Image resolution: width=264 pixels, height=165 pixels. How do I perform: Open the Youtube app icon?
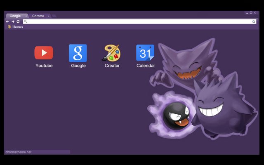(x=44, y=53)
